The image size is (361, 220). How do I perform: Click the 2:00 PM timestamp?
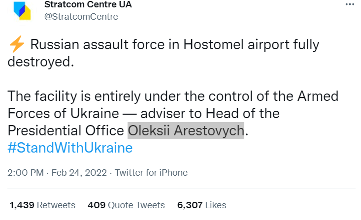[24, 173]
